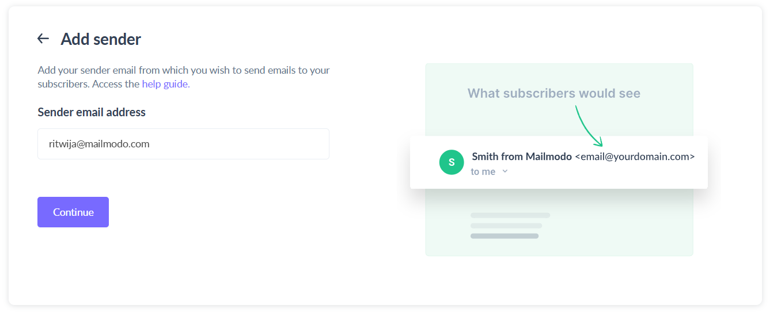Click the back arrow beside Add sender
The image size is (781, 320).
pos(43,39)
